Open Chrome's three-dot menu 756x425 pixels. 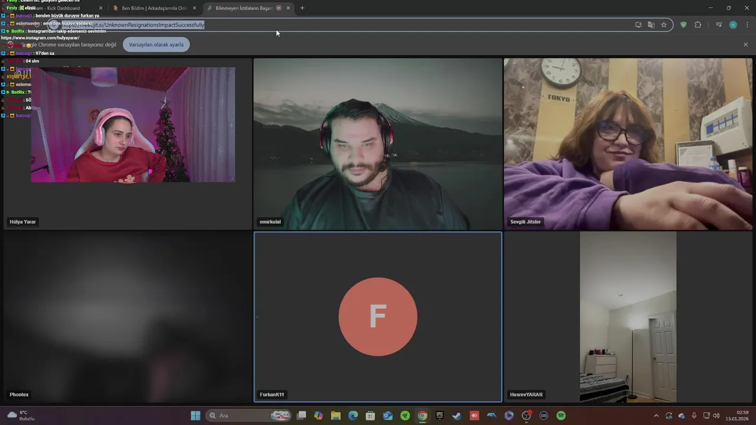pos(747,25)
